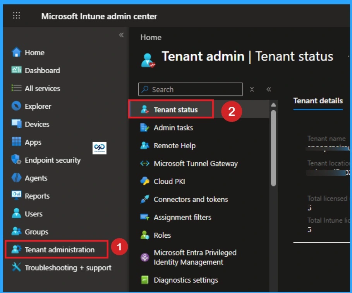
Task: Click the Users person icon
Action: coord(16,213)
